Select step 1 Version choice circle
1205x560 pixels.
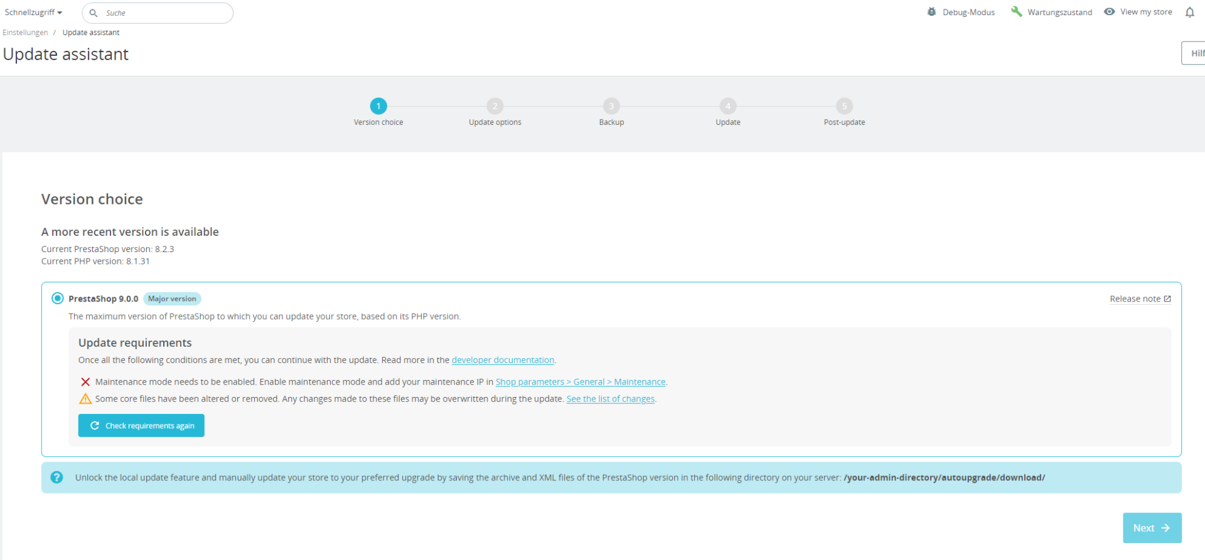pyautogui.click(x=378, y=106)
